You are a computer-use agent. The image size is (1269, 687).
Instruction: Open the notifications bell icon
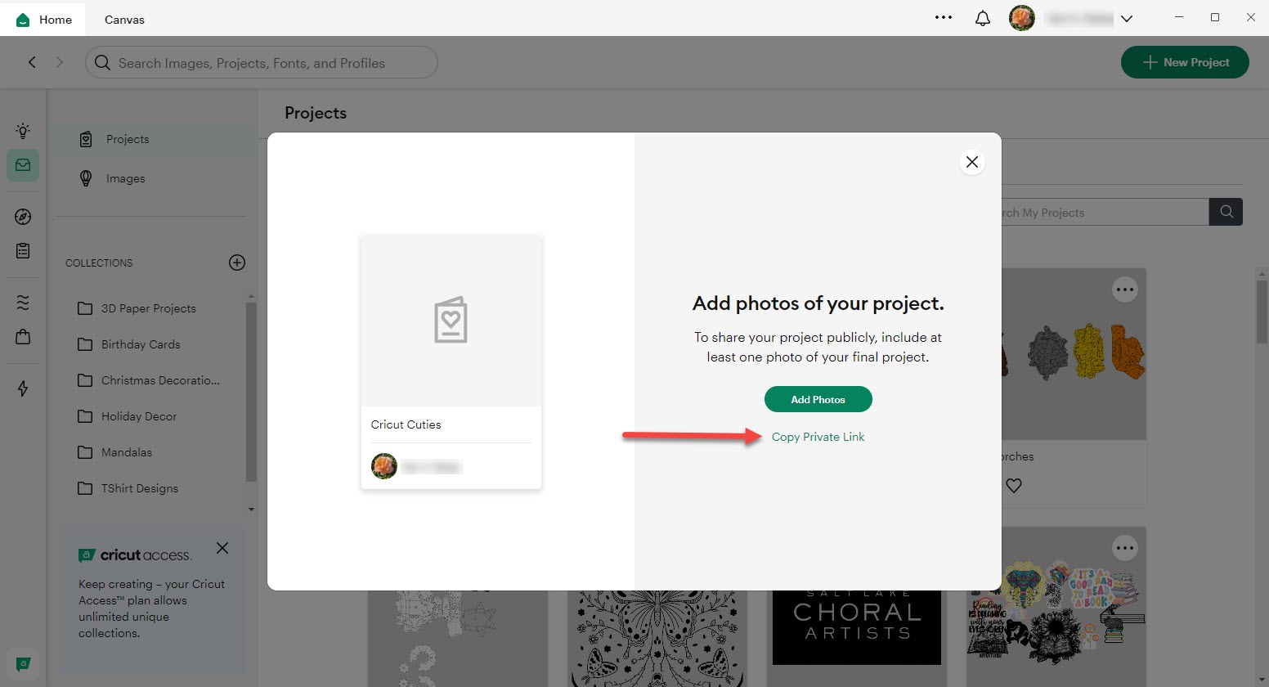[x=982, y=17]
